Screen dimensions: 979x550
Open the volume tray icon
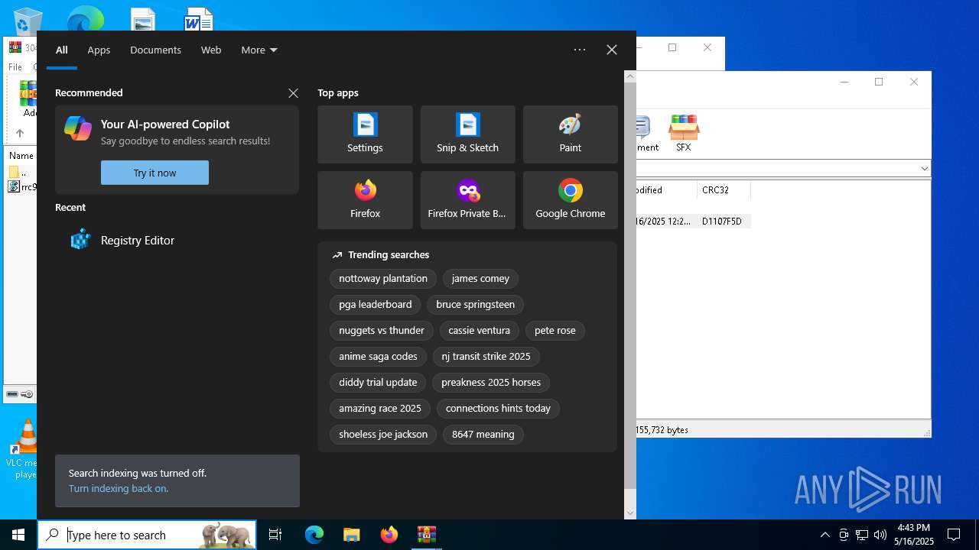point(880,535)
